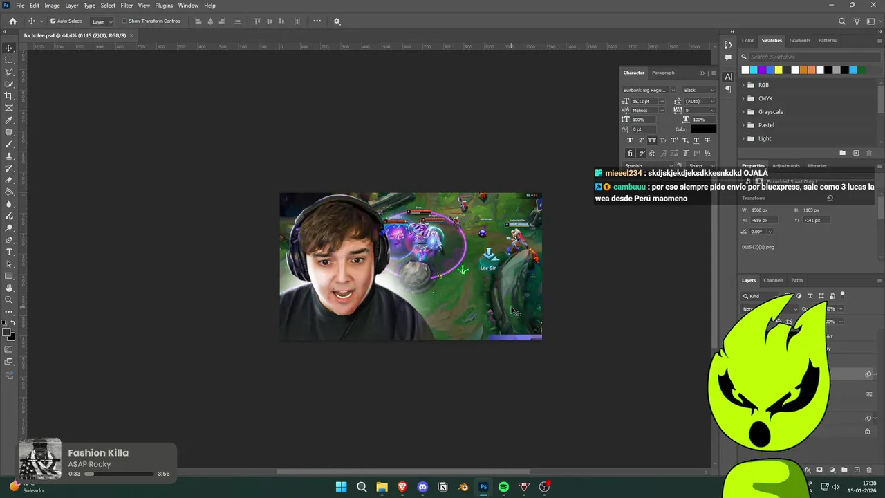The height and width of the screenshot is (498, 885).
Task: Delete swatch with the trash icon
Action: point(869,153)
